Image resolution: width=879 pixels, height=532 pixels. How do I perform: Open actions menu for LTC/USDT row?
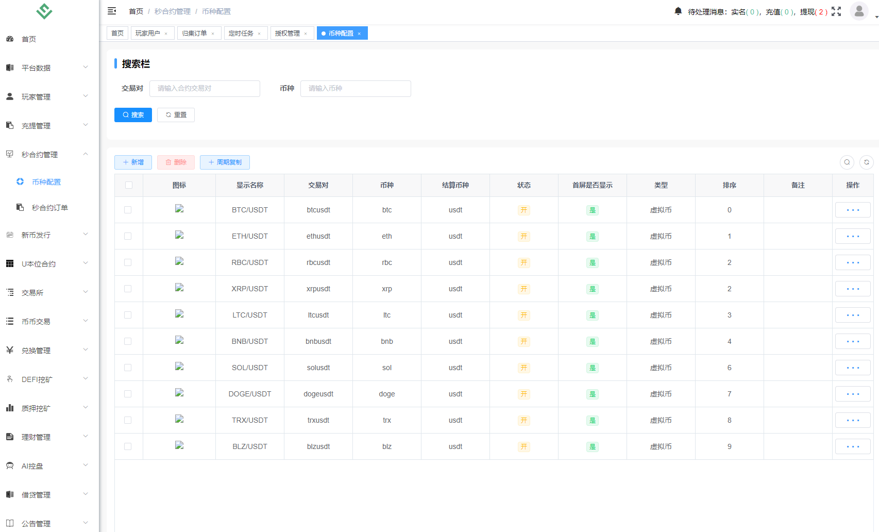pos(853,315)
